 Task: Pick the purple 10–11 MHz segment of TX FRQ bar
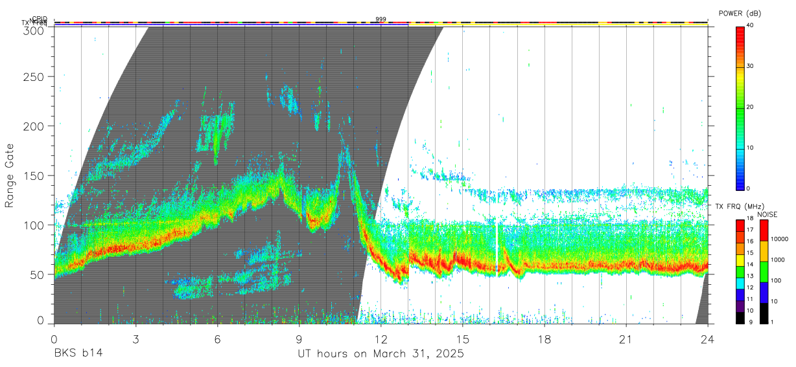tap(740, 306)
